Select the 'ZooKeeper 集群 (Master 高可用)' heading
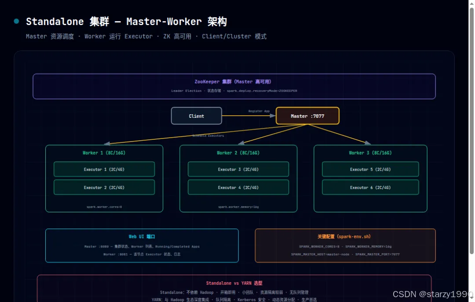475x302 pixels. coord(233,82)
